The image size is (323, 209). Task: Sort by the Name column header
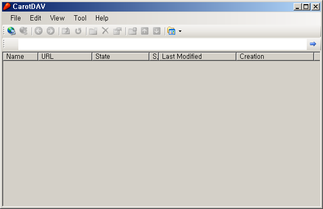click(x=20, y=57)
